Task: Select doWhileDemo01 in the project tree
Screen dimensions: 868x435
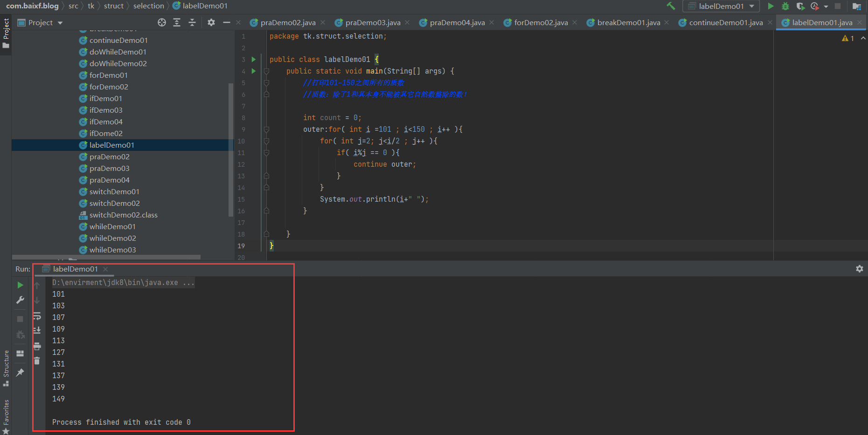Action: [118, 52]
